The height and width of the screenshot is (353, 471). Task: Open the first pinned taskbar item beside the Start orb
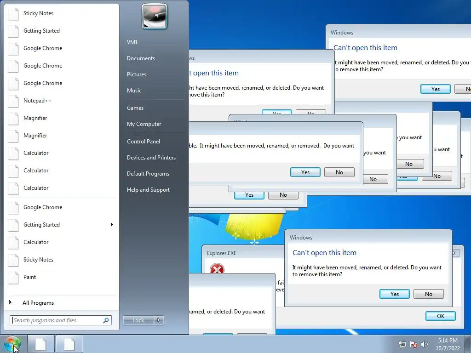tap(41, 344)
